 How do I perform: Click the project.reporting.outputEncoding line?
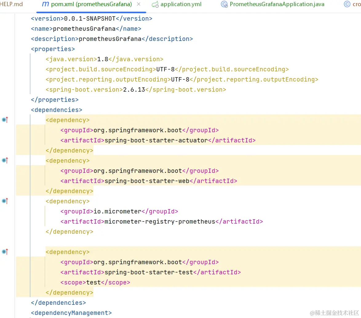pyautogui.click(x=182, y=79)
